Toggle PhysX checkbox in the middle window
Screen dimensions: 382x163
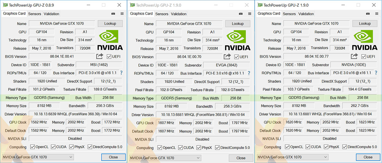pyautogui.click(x=199, y=148)
